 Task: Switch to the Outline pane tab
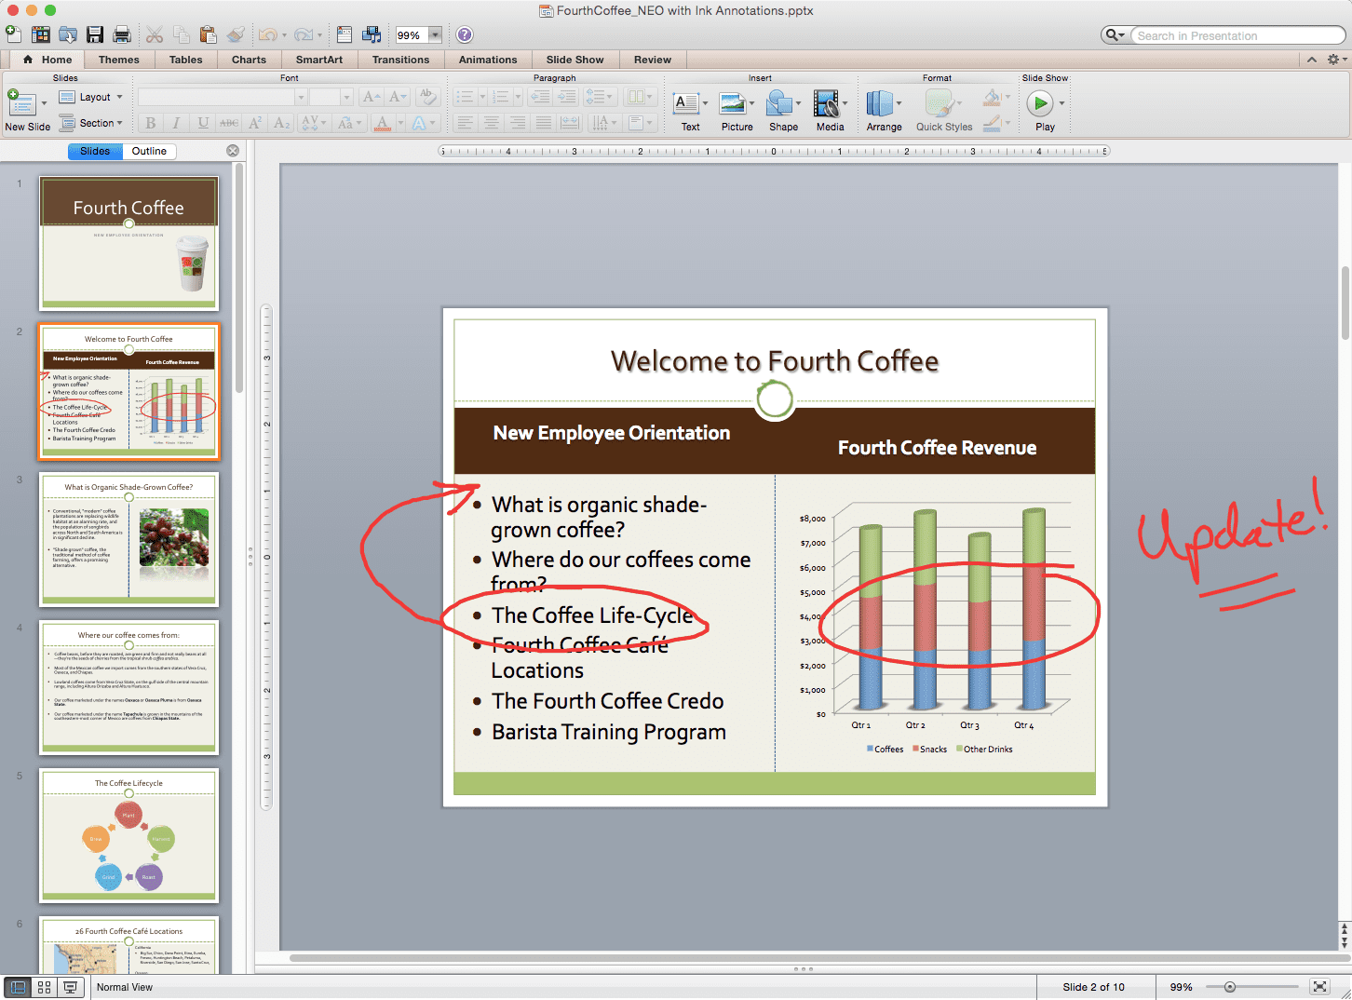point(149,151)
